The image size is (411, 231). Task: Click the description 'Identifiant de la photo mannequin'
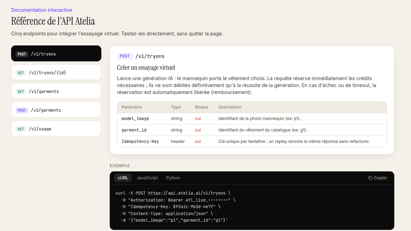(260, 119)
